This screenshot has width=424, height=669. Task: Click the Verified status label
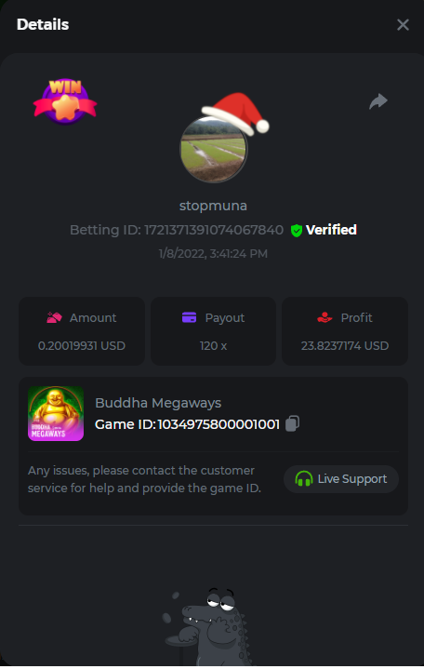[331, 230]
